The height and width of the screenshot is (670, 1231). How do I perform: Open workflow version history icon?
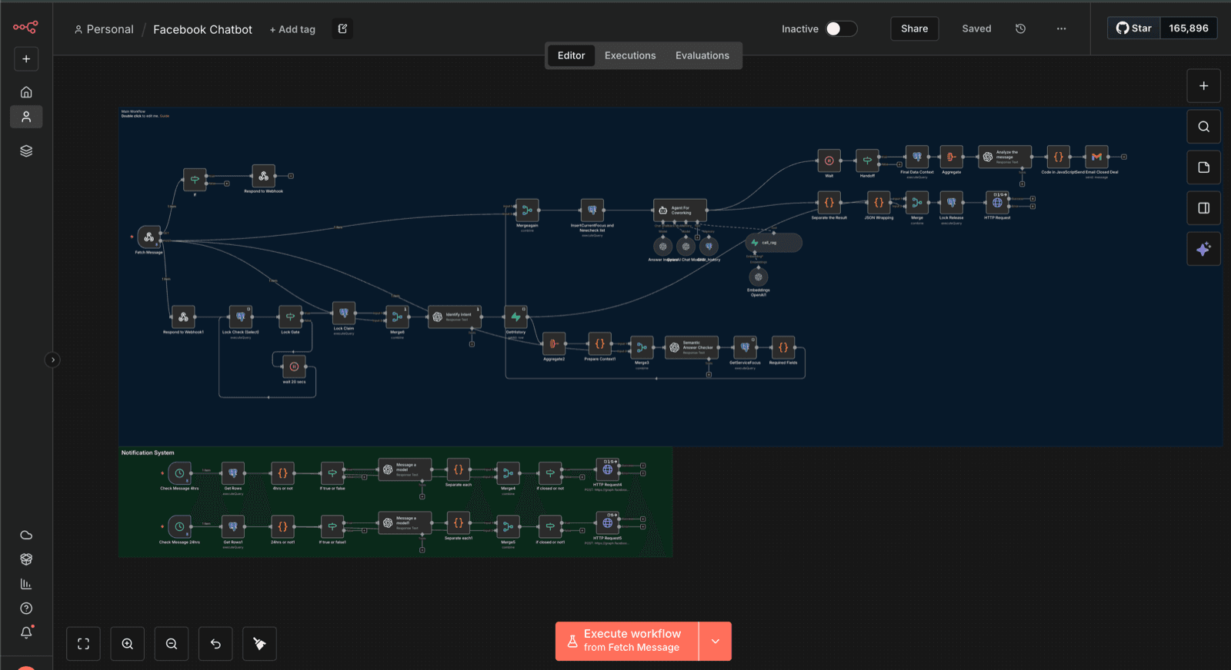point(1020,28)
